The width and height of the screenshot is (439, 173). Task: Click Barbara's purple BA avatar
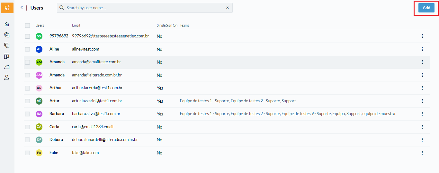[x=39, y=114]
